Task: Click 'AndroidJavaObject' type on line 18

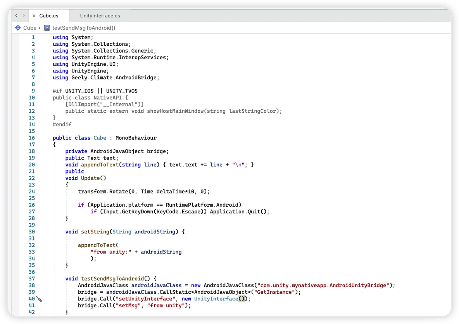Action: pos(117,151)
